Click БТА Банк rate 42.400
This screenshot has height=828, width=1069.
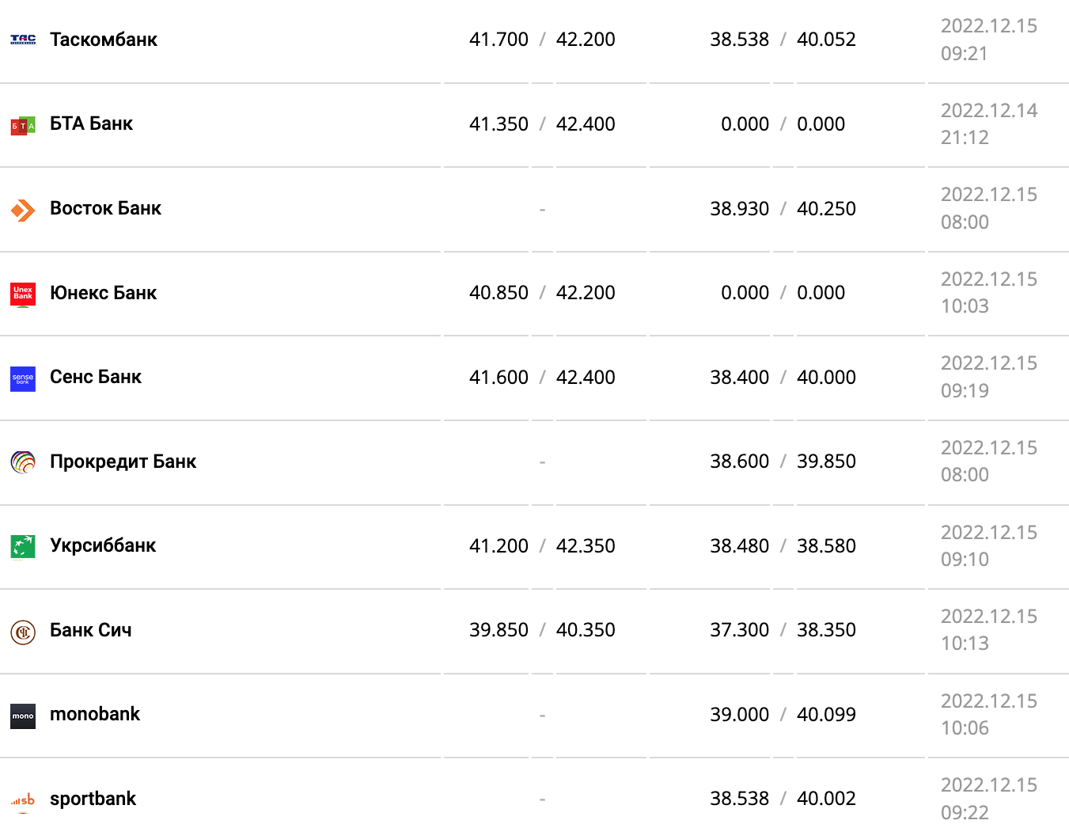586,124
